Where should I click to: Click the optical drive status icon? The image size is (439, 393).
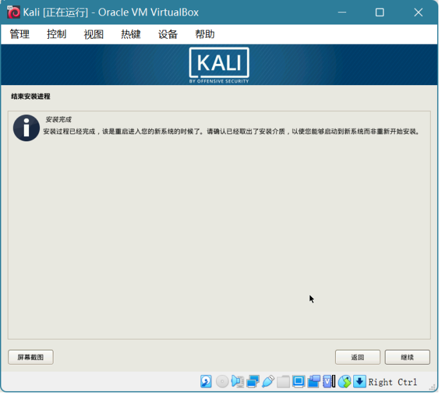click(x=222, y=381)
